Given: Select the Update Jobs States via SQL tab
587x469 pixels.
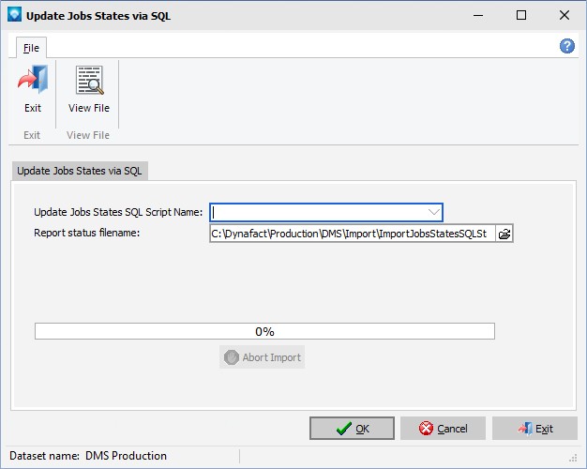Looking at the screenshot, I should click(80, 171).
